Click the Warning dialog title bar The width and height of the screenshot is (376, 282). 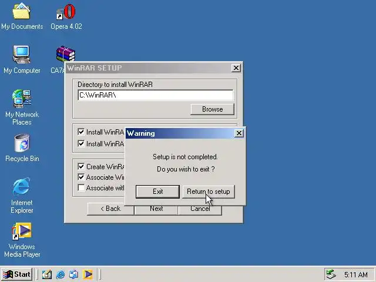click(x=180, y=133)
